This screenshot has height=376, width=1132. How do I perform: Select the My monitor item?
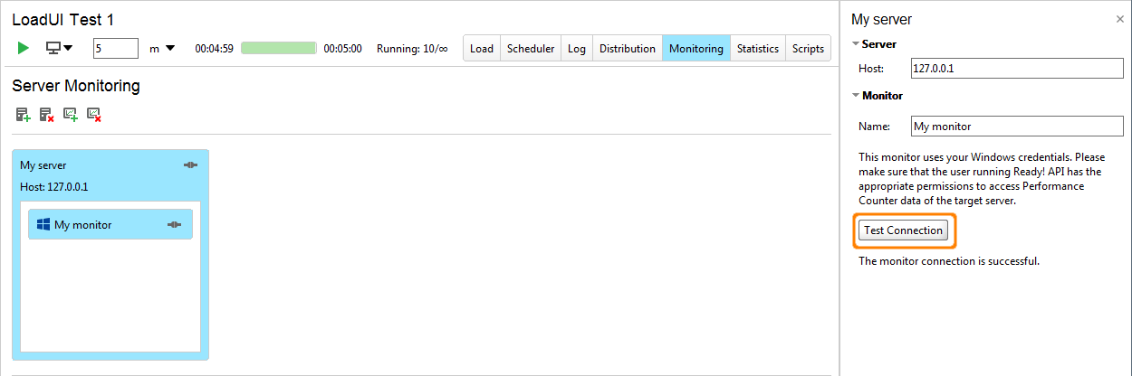click(110, 224)
